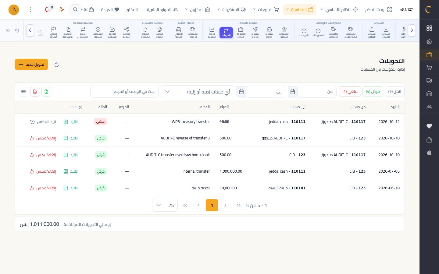Filter by الكل (5) tab
Viewport: 439px width, 274px height.
(395, 92)
